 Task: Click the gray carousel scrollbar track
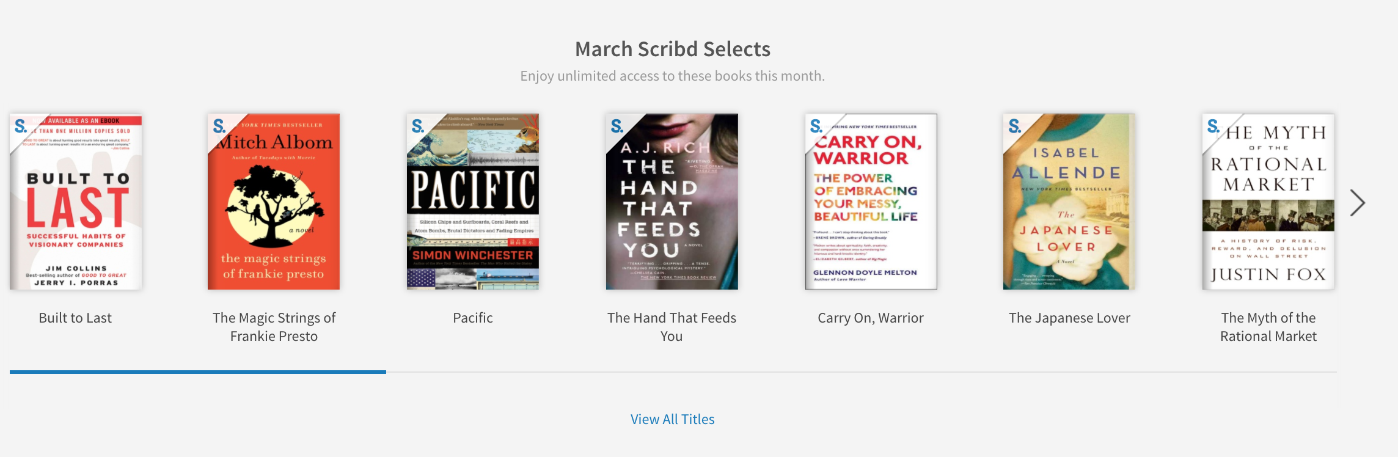[862, 371]
